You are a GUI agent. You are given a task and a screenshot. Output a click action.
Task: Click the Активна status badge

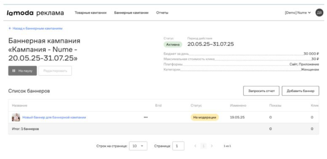173,44
